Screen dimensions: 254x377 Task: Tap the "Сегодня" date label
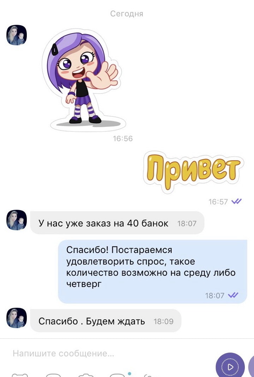[127, 13]
